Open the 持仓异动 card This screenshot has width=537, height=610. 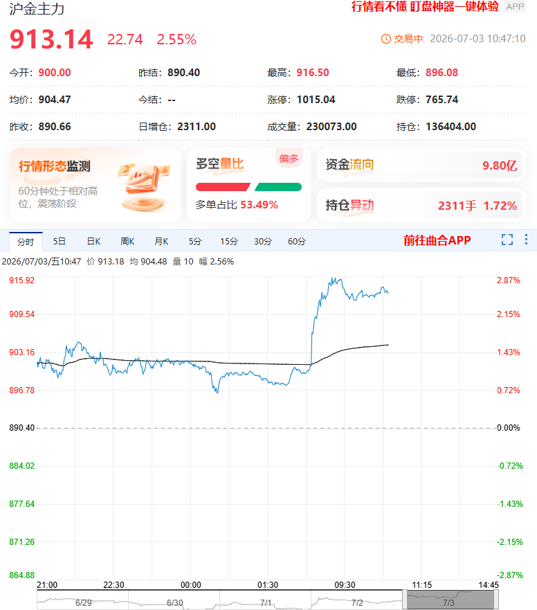[421, 206]
